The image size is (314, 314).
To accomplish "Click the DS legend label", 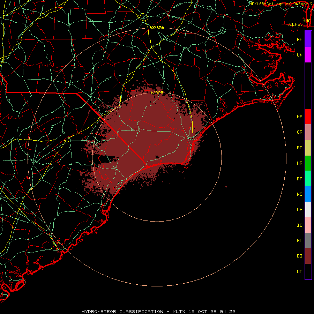I will [299, 210].
